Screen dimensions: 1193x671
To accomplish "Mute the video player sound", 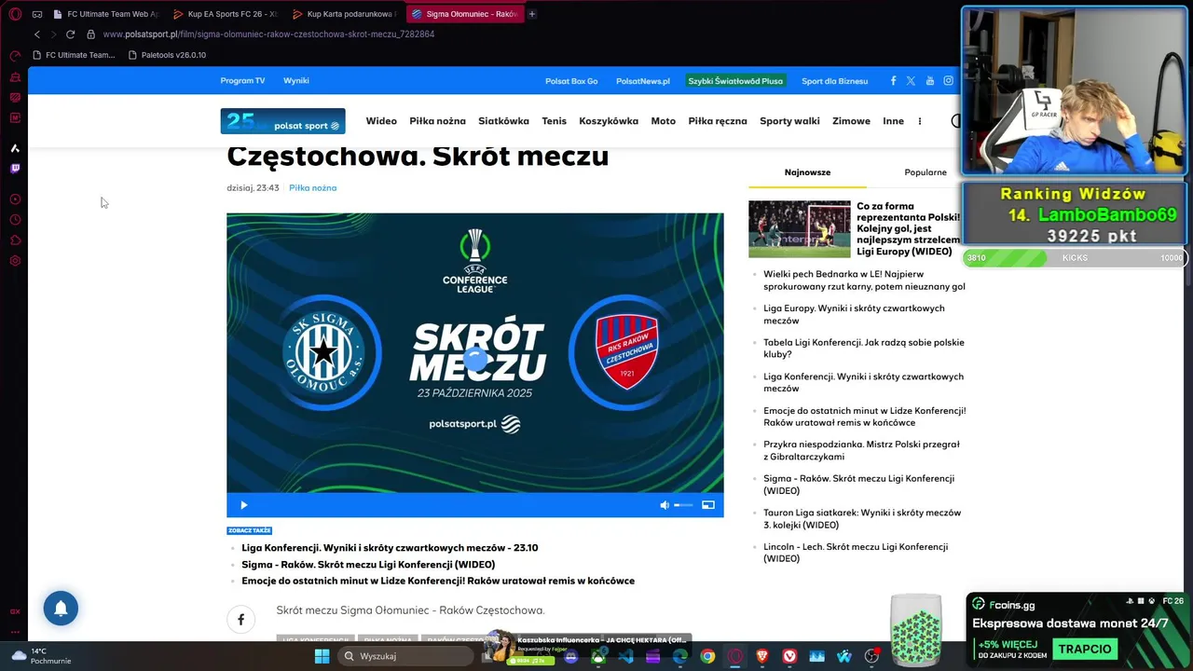I will (665, 505).
